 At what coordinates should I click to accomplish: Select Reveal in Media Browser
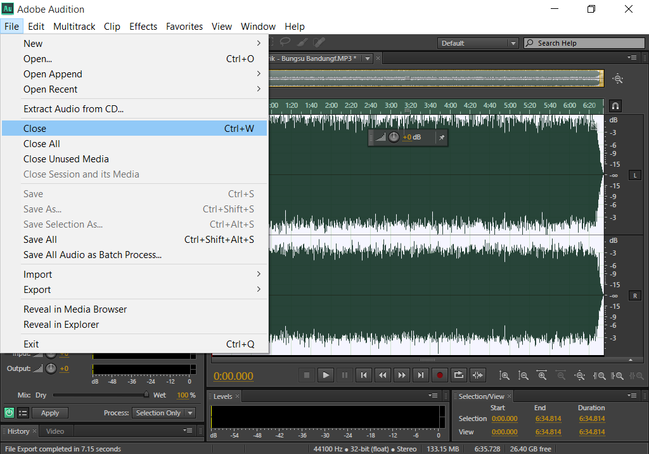click(x=134, y=309)
